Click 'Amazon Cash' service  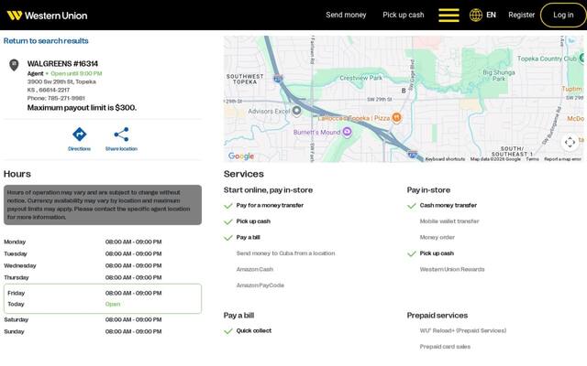(x=255, y=269)
